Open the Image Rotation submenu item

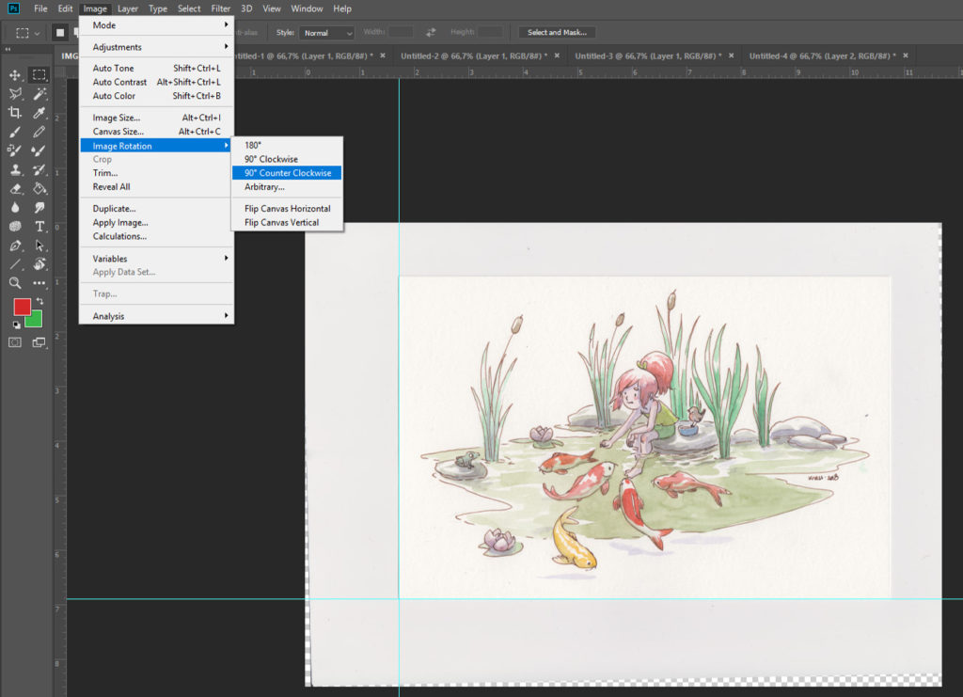(157, 146)
